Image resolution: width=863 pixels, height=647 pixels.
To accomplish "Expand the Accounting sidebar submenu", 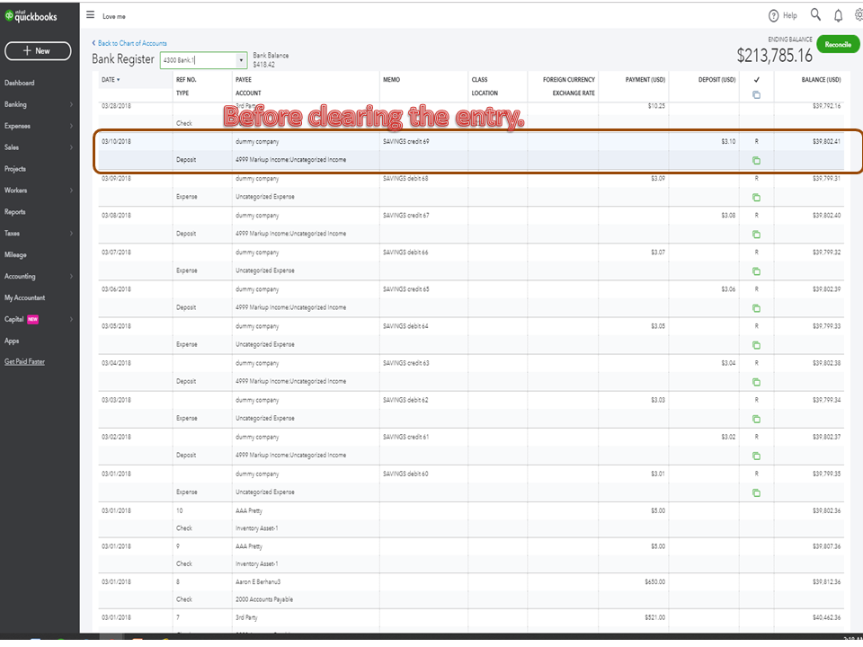I will coord(71,276).
